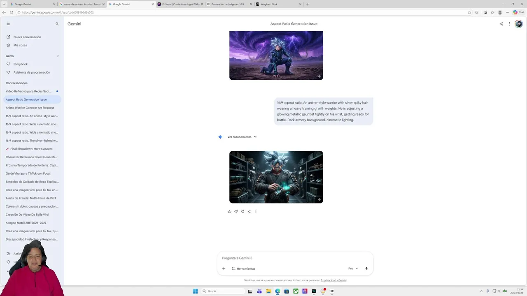Click share icon below the response
Image resolution: width=527 pixels, height=296 pixels.
pos(249,212)
